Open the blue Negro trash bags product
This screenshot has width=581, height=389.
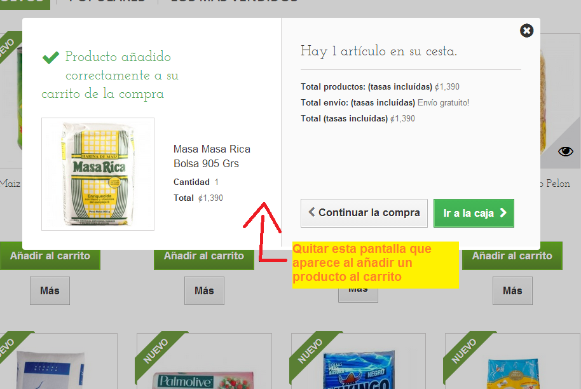point(358,370)
